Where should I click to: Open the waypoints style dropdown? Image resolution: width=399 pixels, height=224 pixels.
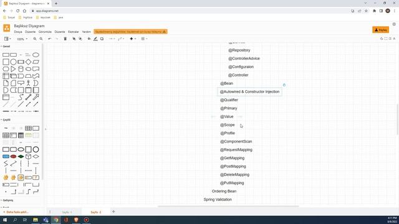pyautogui.click(x=121, y=39)
